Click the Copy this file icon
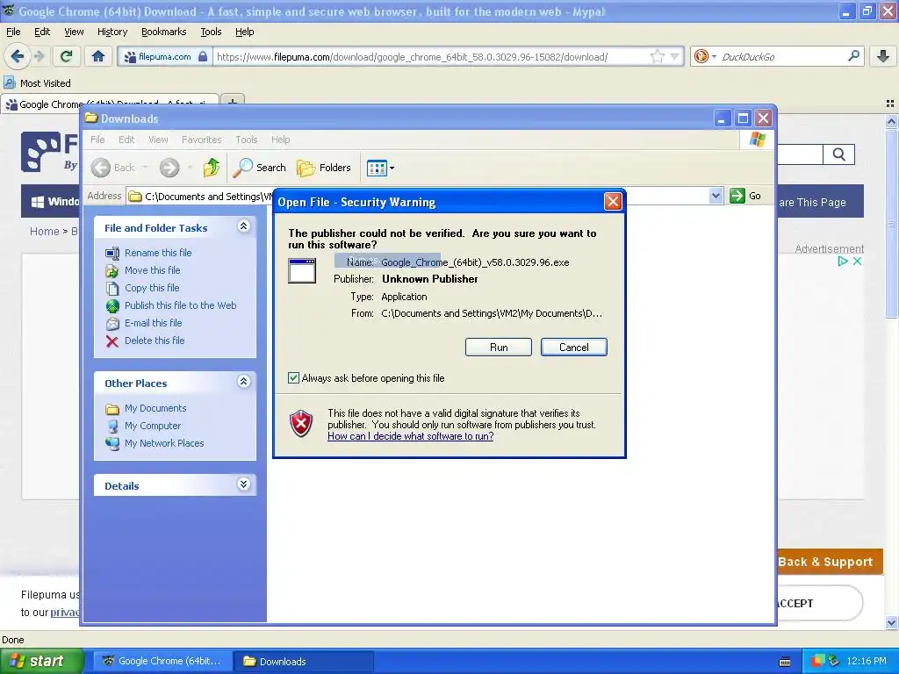Image resolution: width=899 pixels, height=674 pixels. 112,288
